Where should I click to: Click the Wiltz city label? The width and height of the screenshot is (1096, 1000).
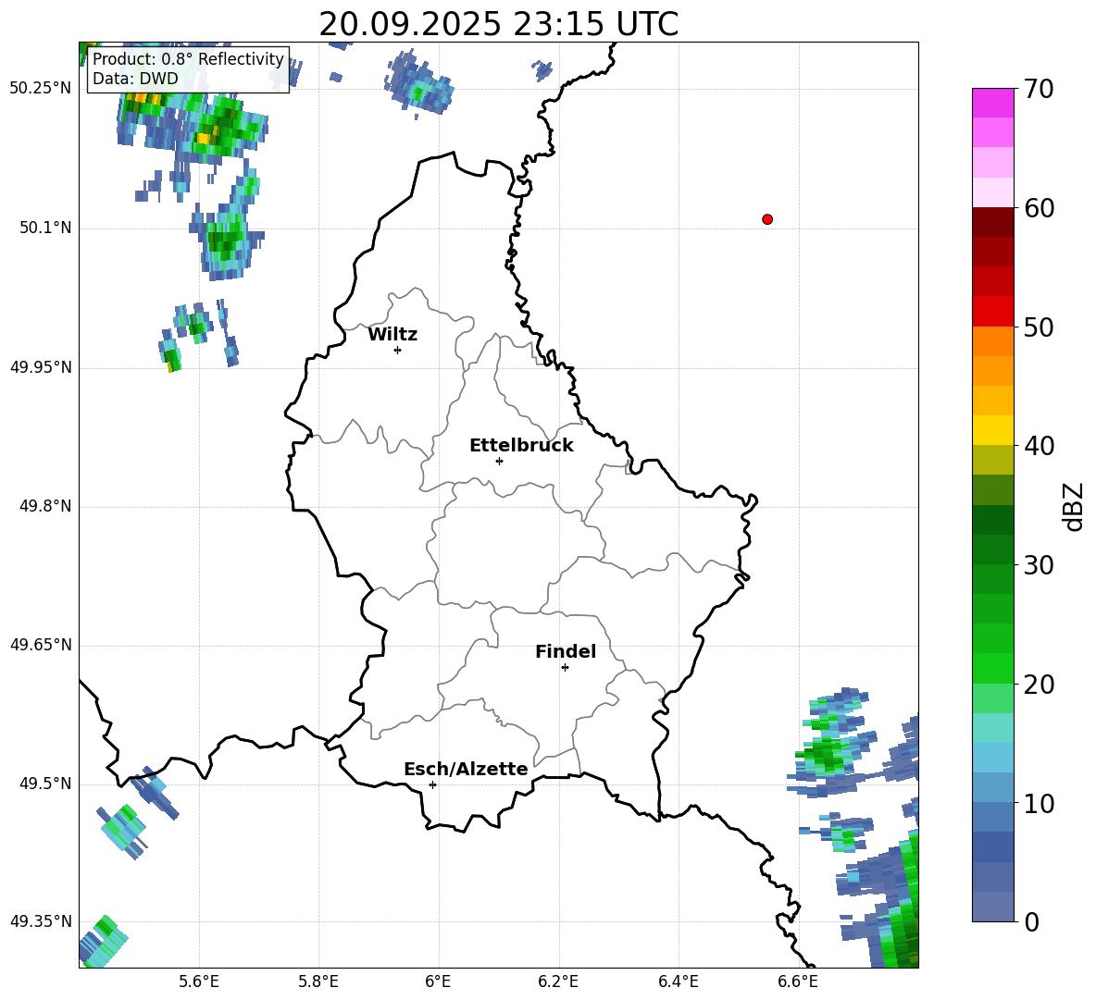click(x=392, y=335)
